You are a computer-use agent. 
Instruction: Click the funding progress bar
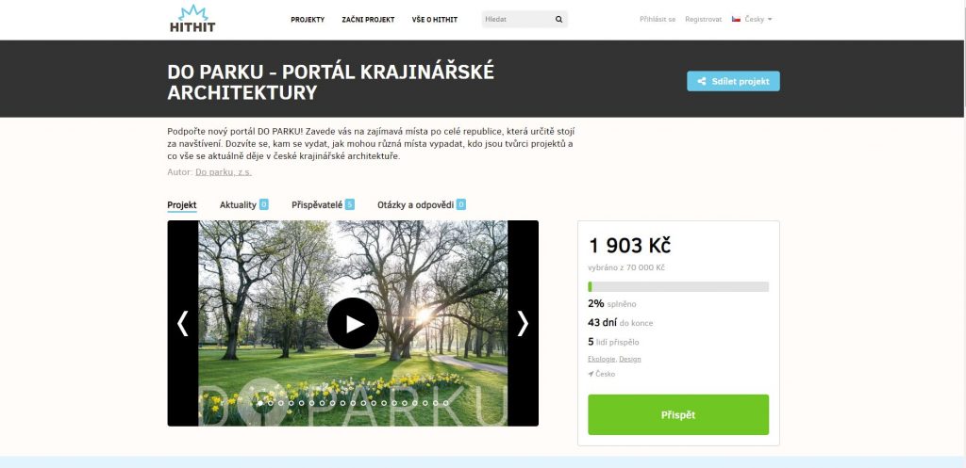[678, 286]
